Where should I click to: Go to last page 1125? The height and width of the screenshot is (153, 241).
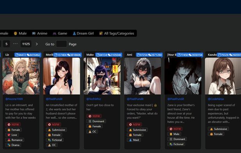tap(26, 44)
